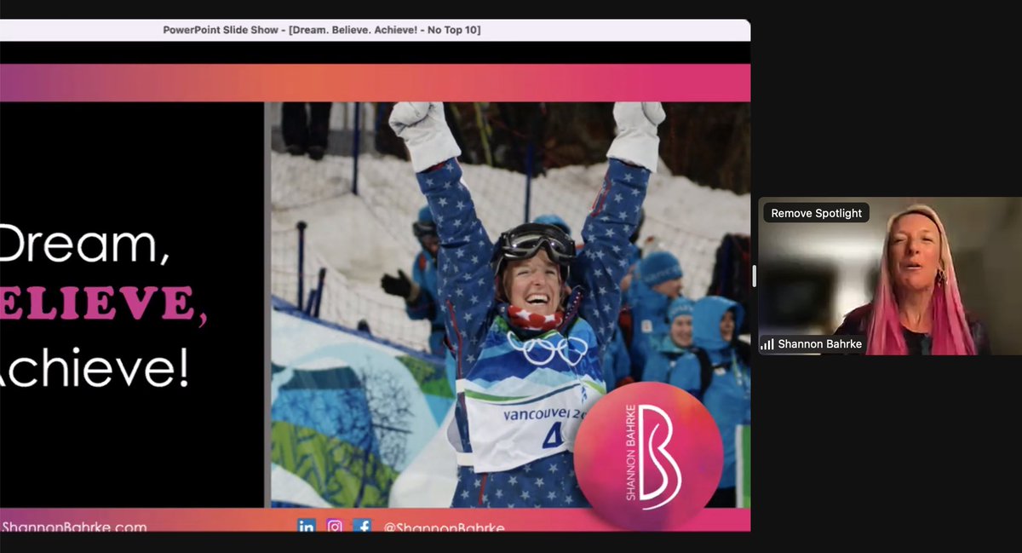The image size is (1022, 553).
Task: Click the Olympic skier photo on slide
Action: (510, 305)
